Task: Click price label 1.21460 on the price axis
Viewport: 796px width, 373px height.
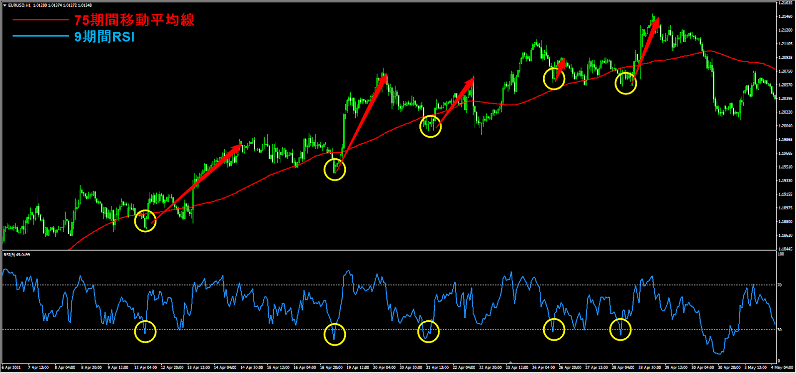Action: [785, 16]
